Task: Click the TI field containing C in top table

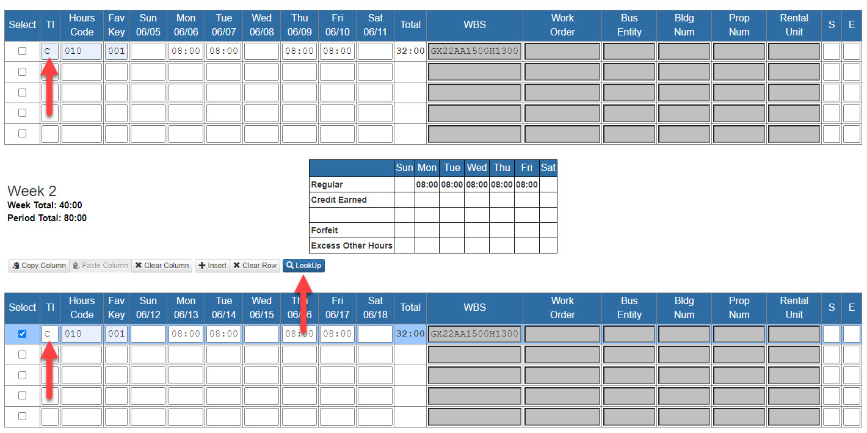Action: [x=50, y=51]
